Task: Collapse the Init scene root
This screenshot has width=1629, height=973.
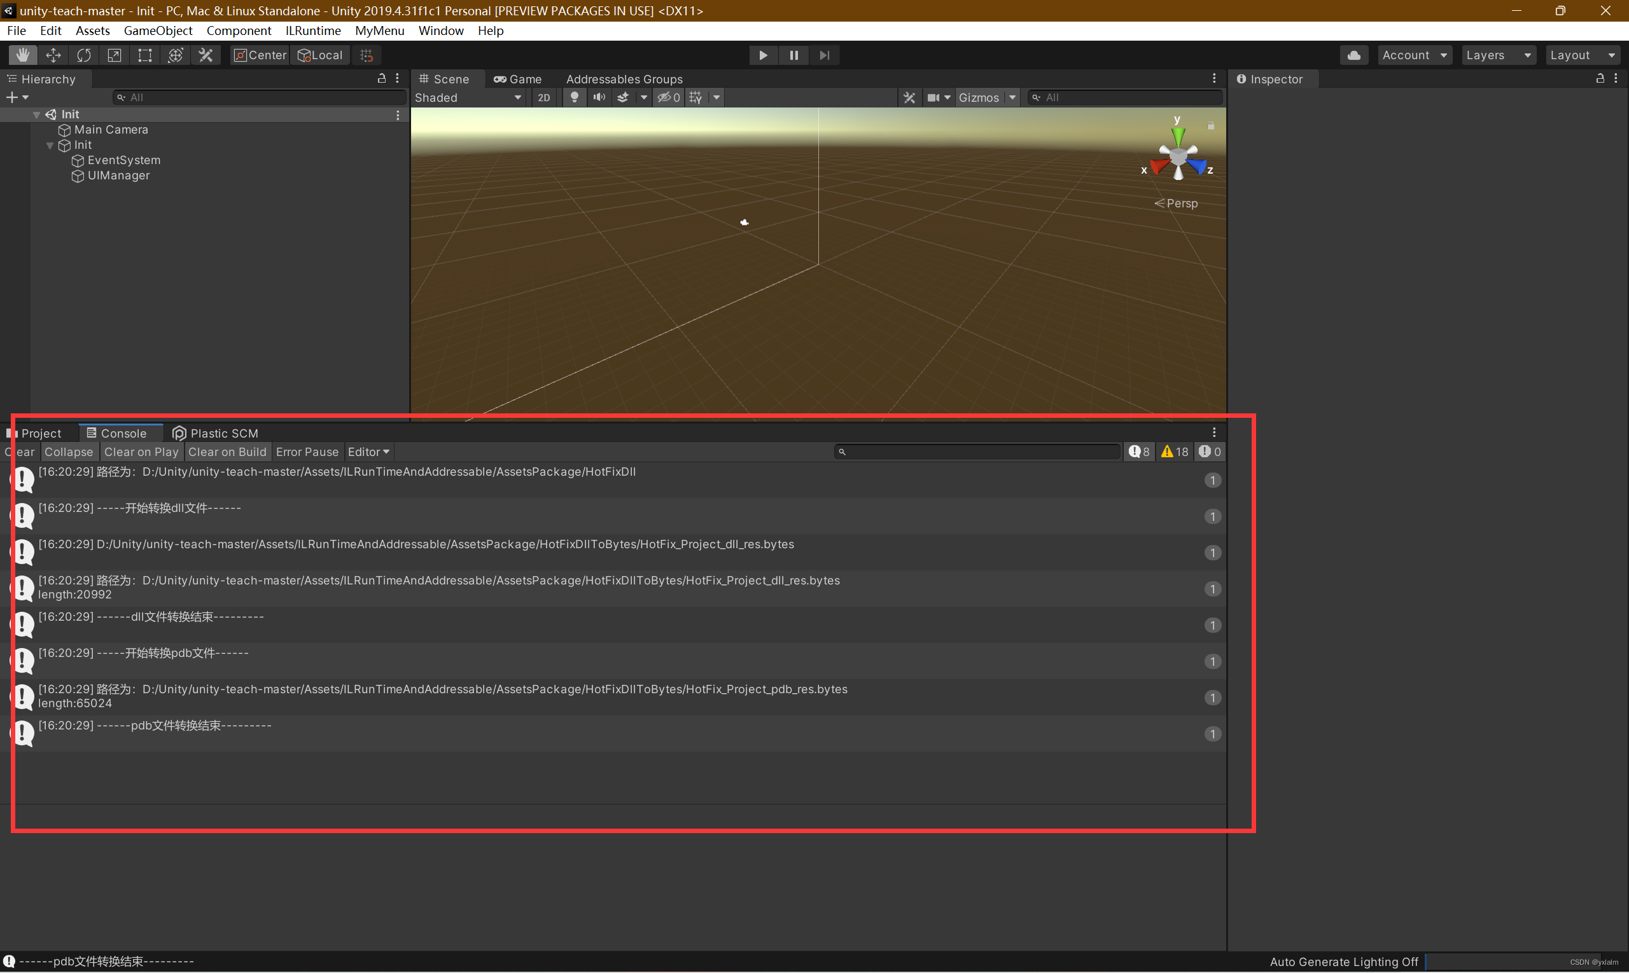Action: 37,114
